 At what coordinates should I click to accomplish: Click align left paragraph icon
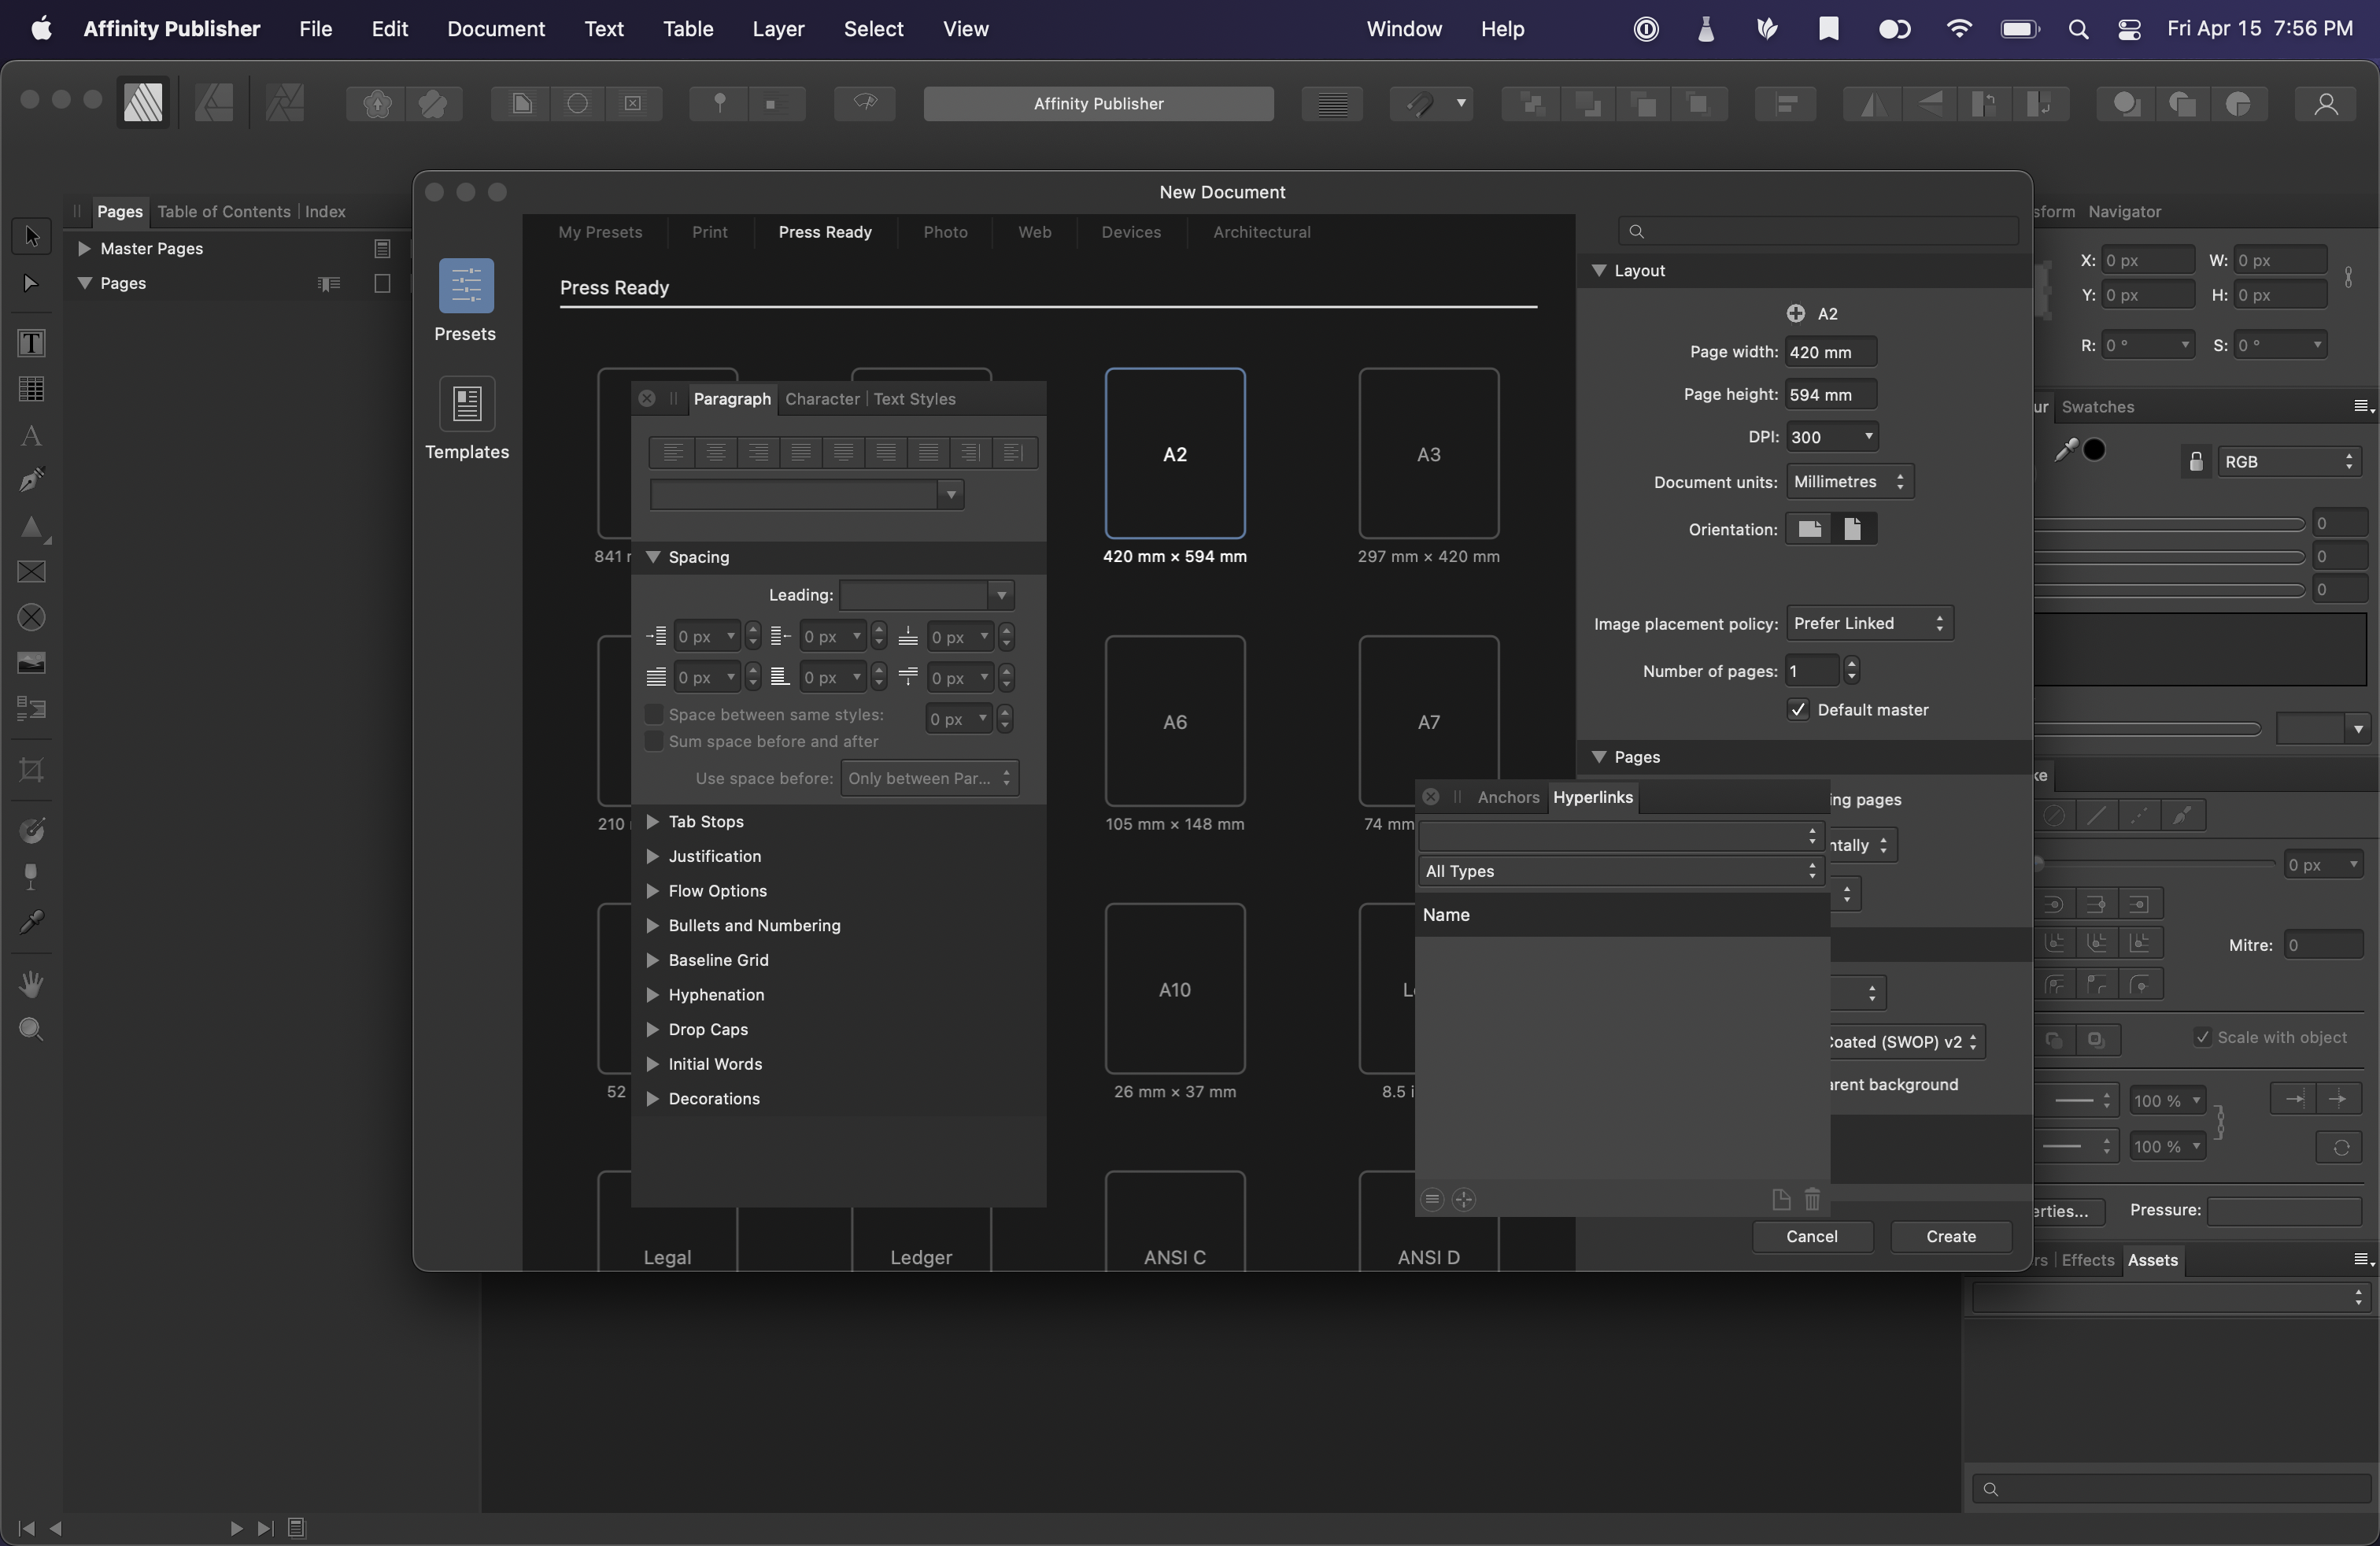click(673, 453)
